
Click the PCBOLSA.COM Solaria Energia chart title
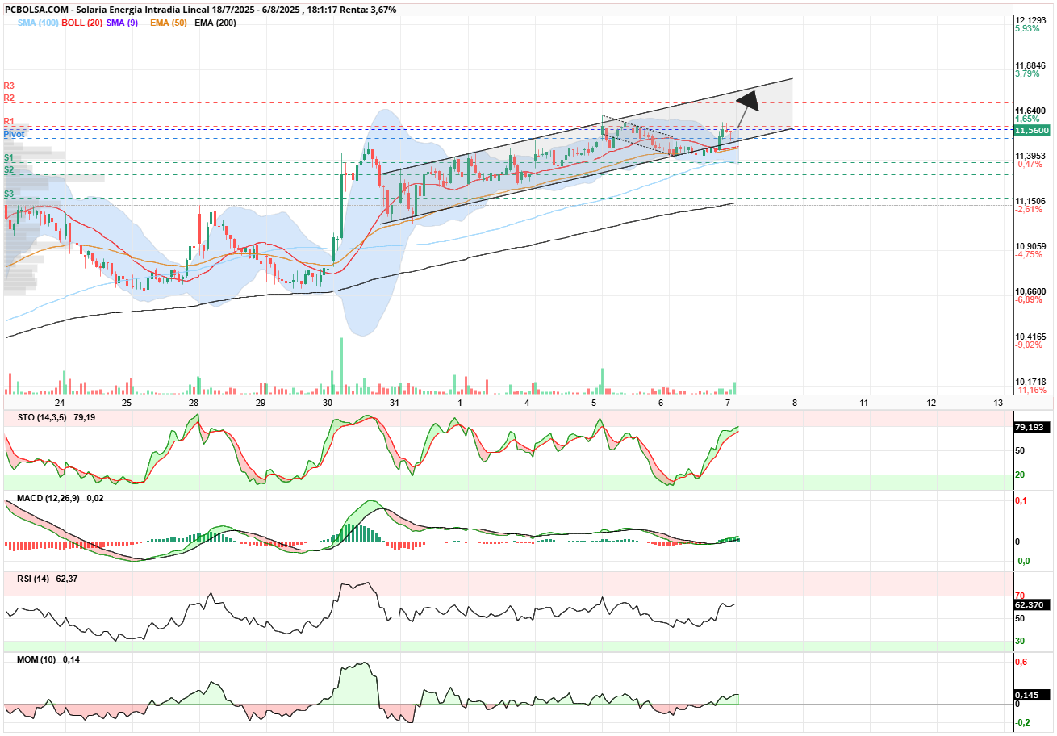pos(201,10)
